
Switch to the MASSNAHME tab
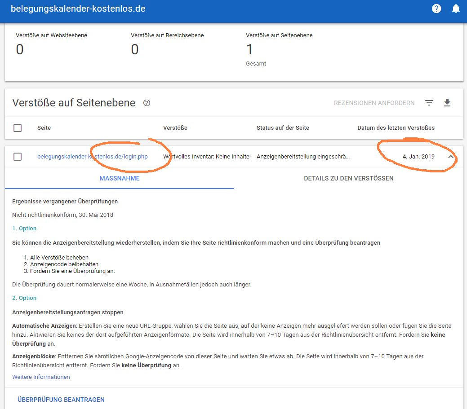[x=120, y=178]
